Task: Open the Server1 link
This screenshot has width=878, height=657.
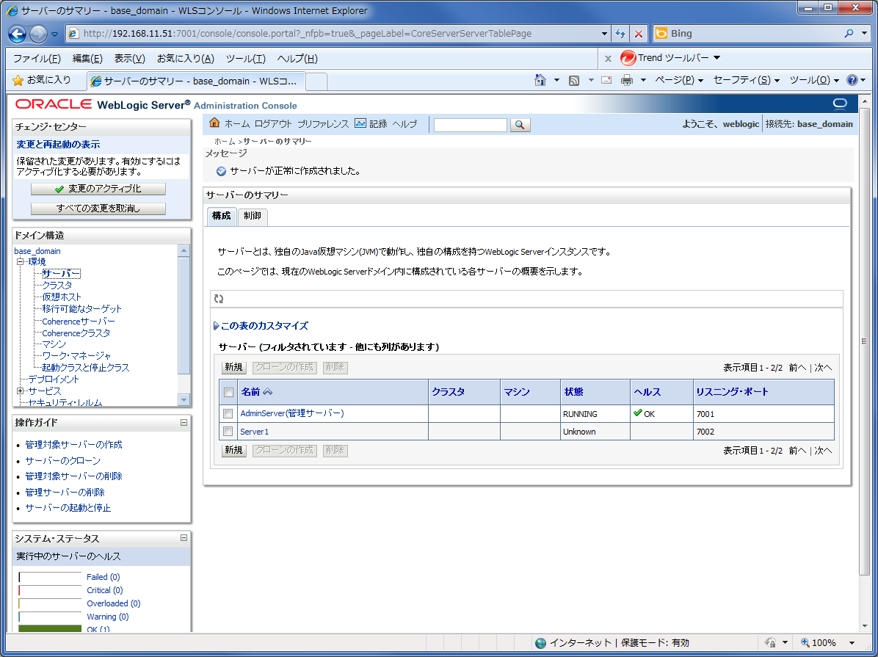Action: click(254, 432)
